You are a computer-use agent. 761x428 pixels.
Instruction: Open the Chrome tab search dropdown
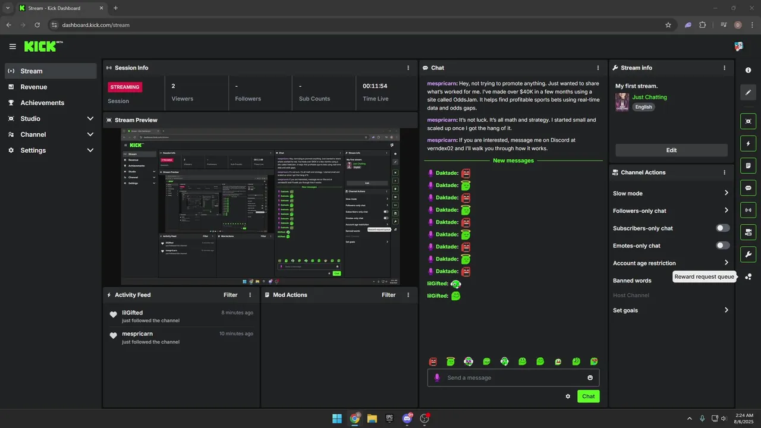[8, 8]
